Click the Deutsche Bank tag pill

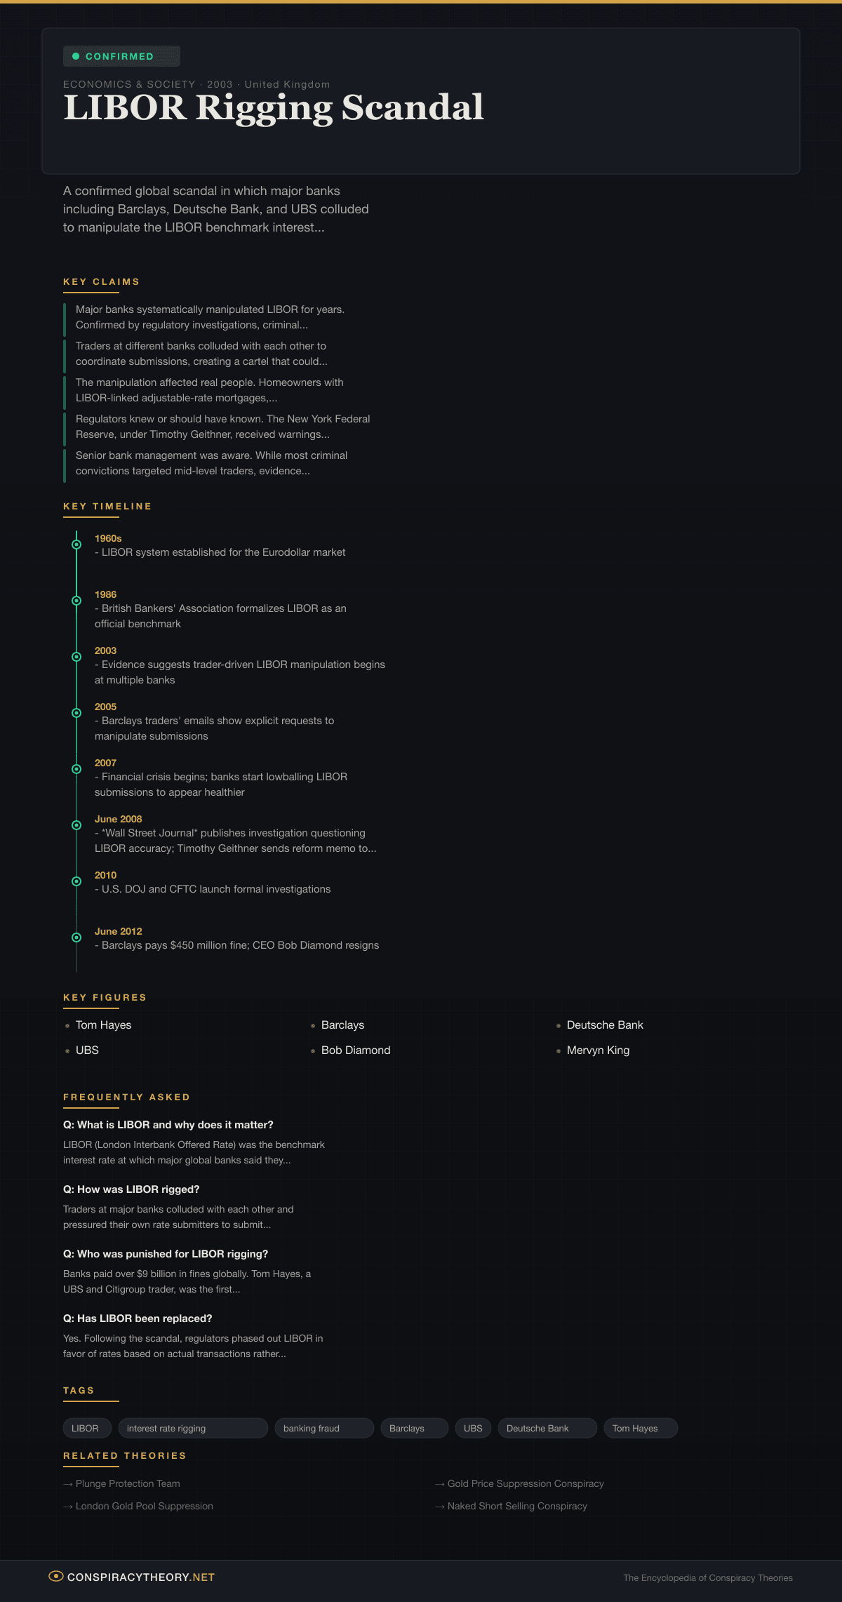click(547, 1428)
